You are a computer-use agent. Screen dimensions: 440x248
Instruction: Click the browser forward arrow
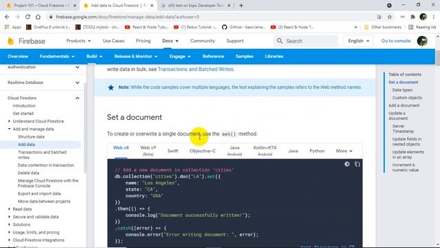click(x=17, y=17)
